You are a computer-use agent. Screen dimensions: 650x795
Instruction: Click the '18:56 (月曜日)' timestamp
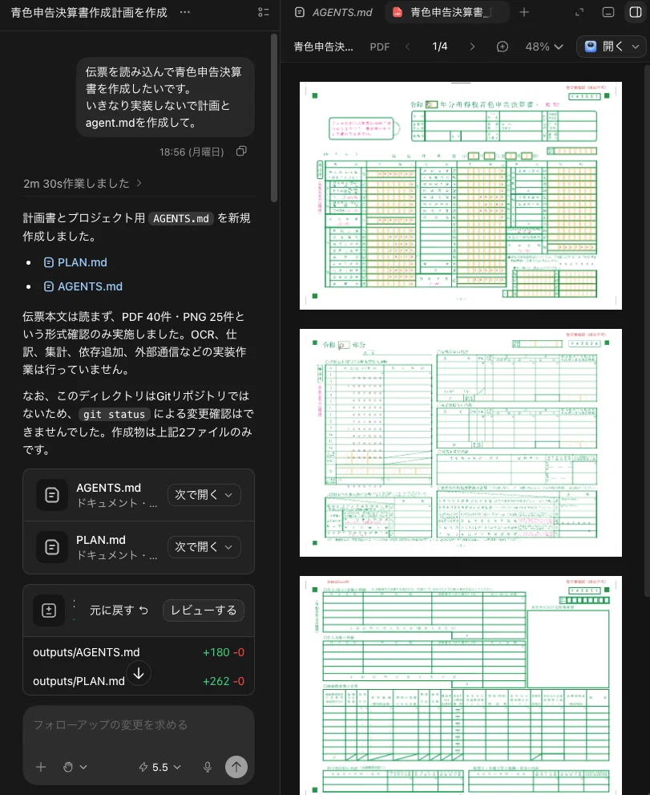pos(192,152)
